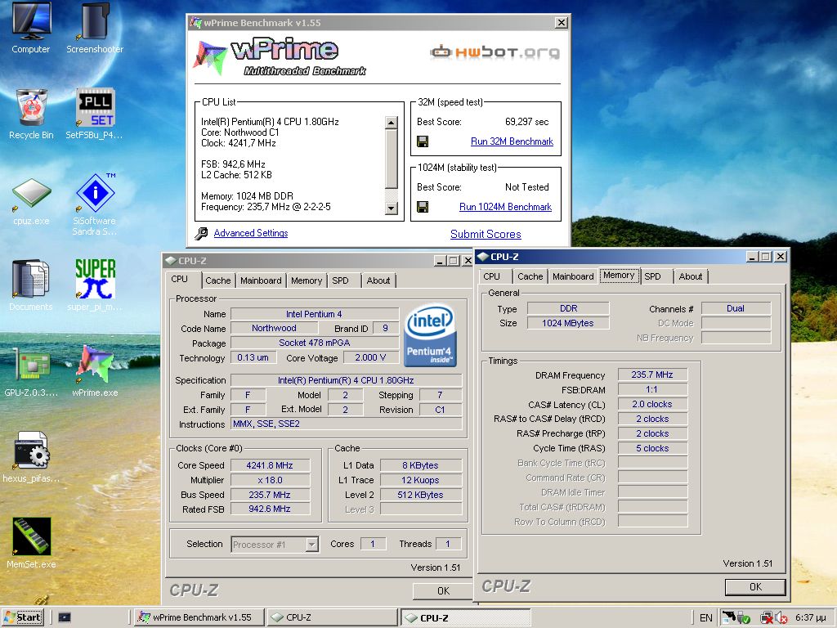Click the muted volume tray icon

781,618
